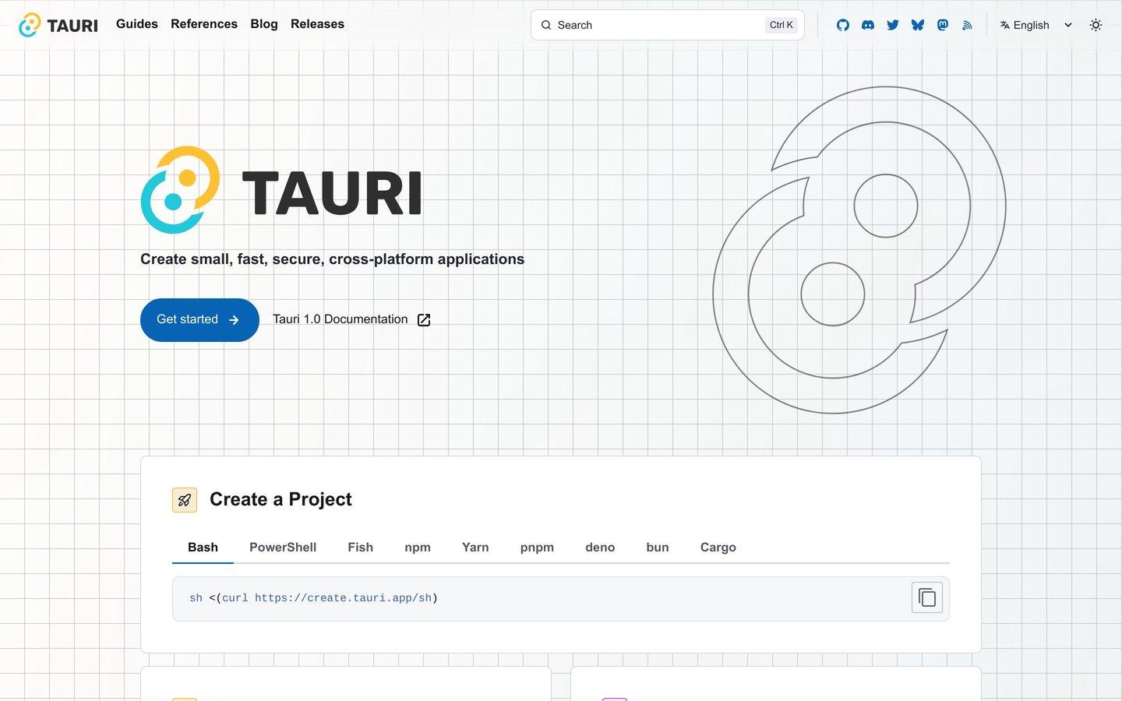Viewport: 1122px width, 701px height.
Task: Switch to the Fish tab
Action: click(x=360, y=548)
